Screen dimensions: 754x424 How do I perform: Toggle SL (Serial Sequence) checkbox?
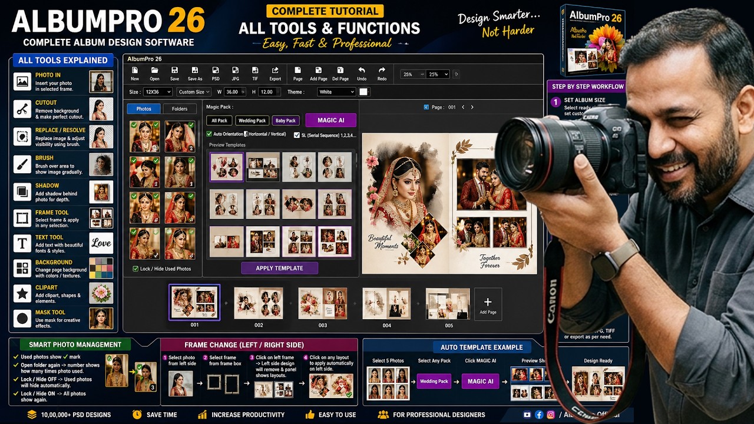pyautogui.click(x=296, y=135)
